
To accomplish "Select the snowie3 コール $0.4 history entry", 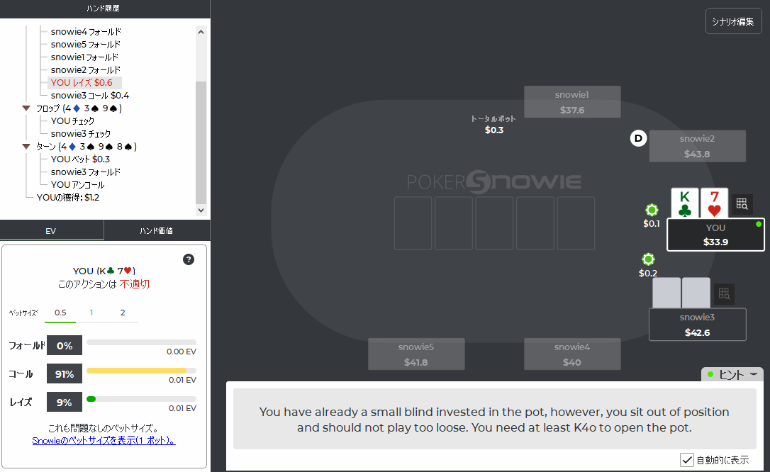I will coord(90,95).
